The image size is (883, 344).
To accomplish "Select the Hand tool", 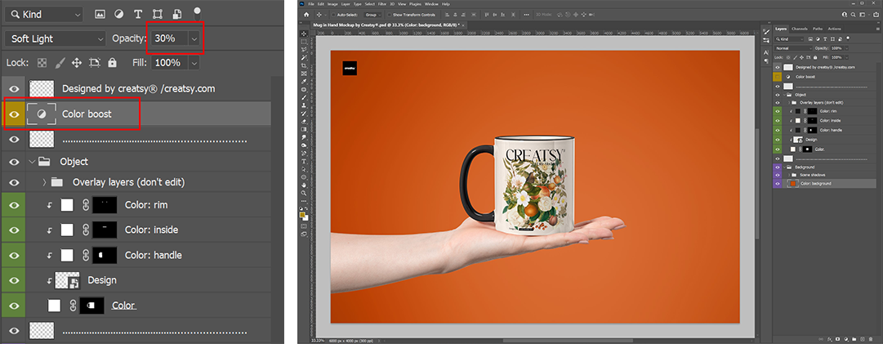I will pyautogui.click(x=304, y=185).
